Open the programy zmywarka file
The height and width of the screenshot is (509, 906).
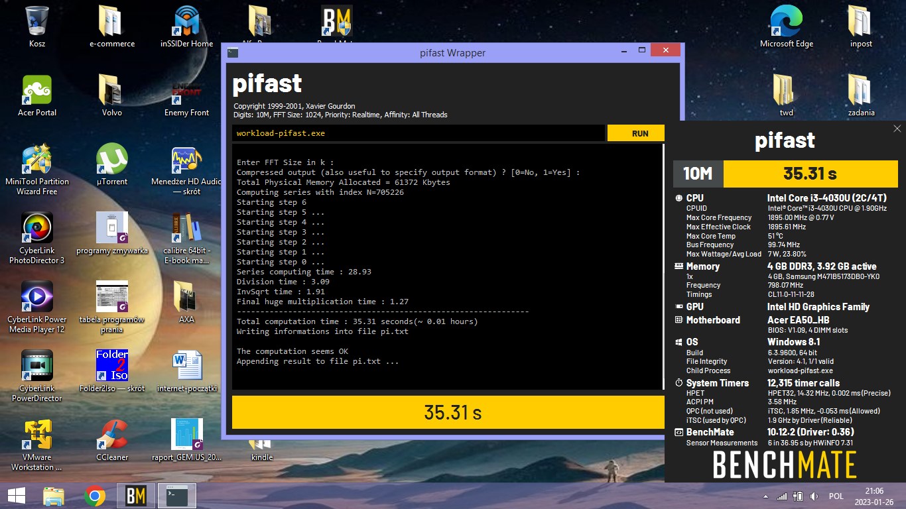click(x=112, y=234)
